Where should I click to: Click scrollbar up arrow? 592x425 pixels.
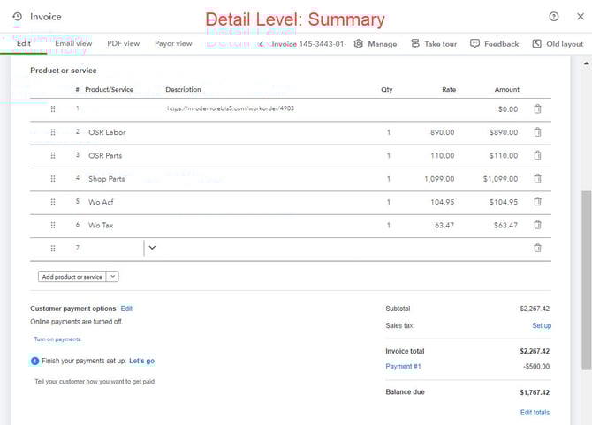586,63
